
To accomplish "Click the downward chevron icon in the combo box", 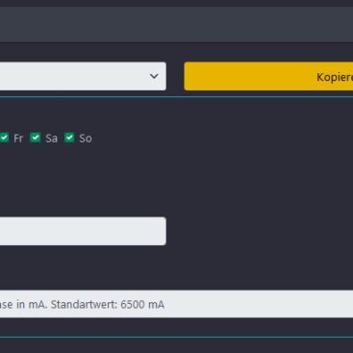I will (x=154, y=76).
